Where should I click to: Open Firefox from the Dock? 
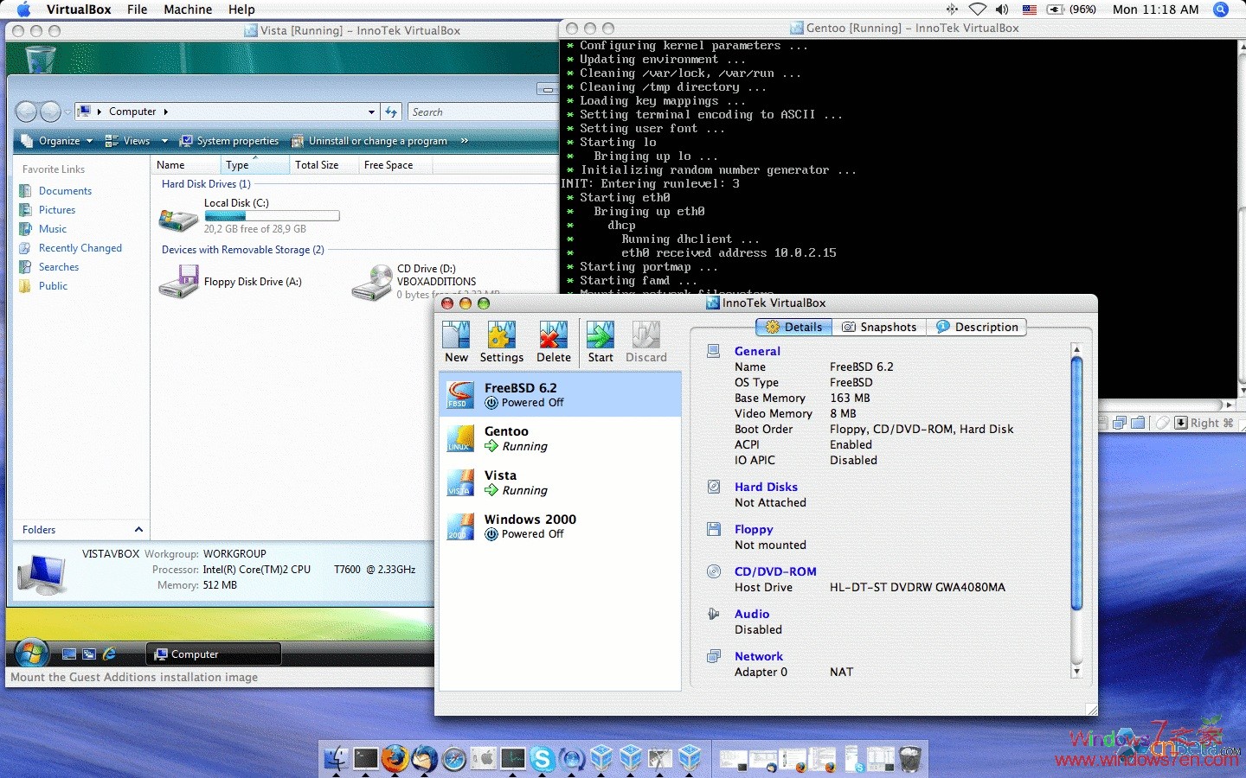(x=396, y=760)
